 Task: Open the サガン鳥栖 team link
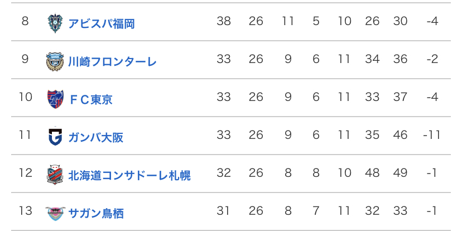(x=96, y=213)
